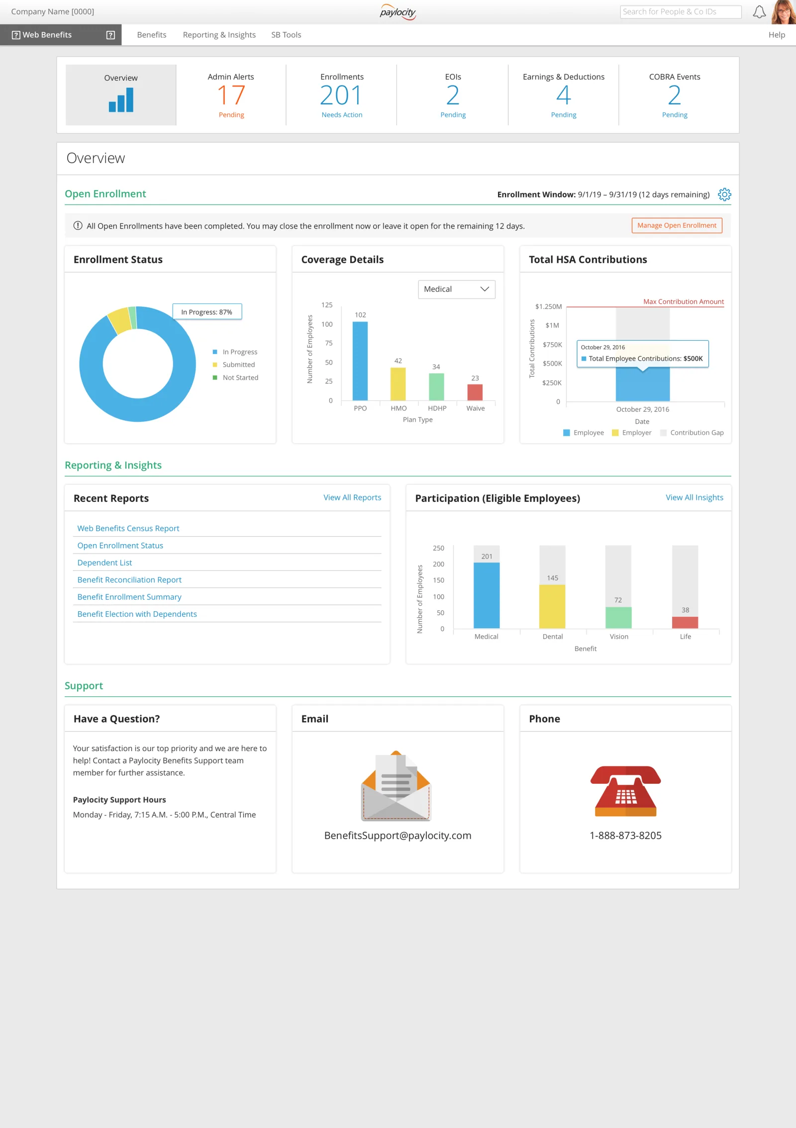
Task: Click the help icon right of Web Benefits
Action: (110, 35)
